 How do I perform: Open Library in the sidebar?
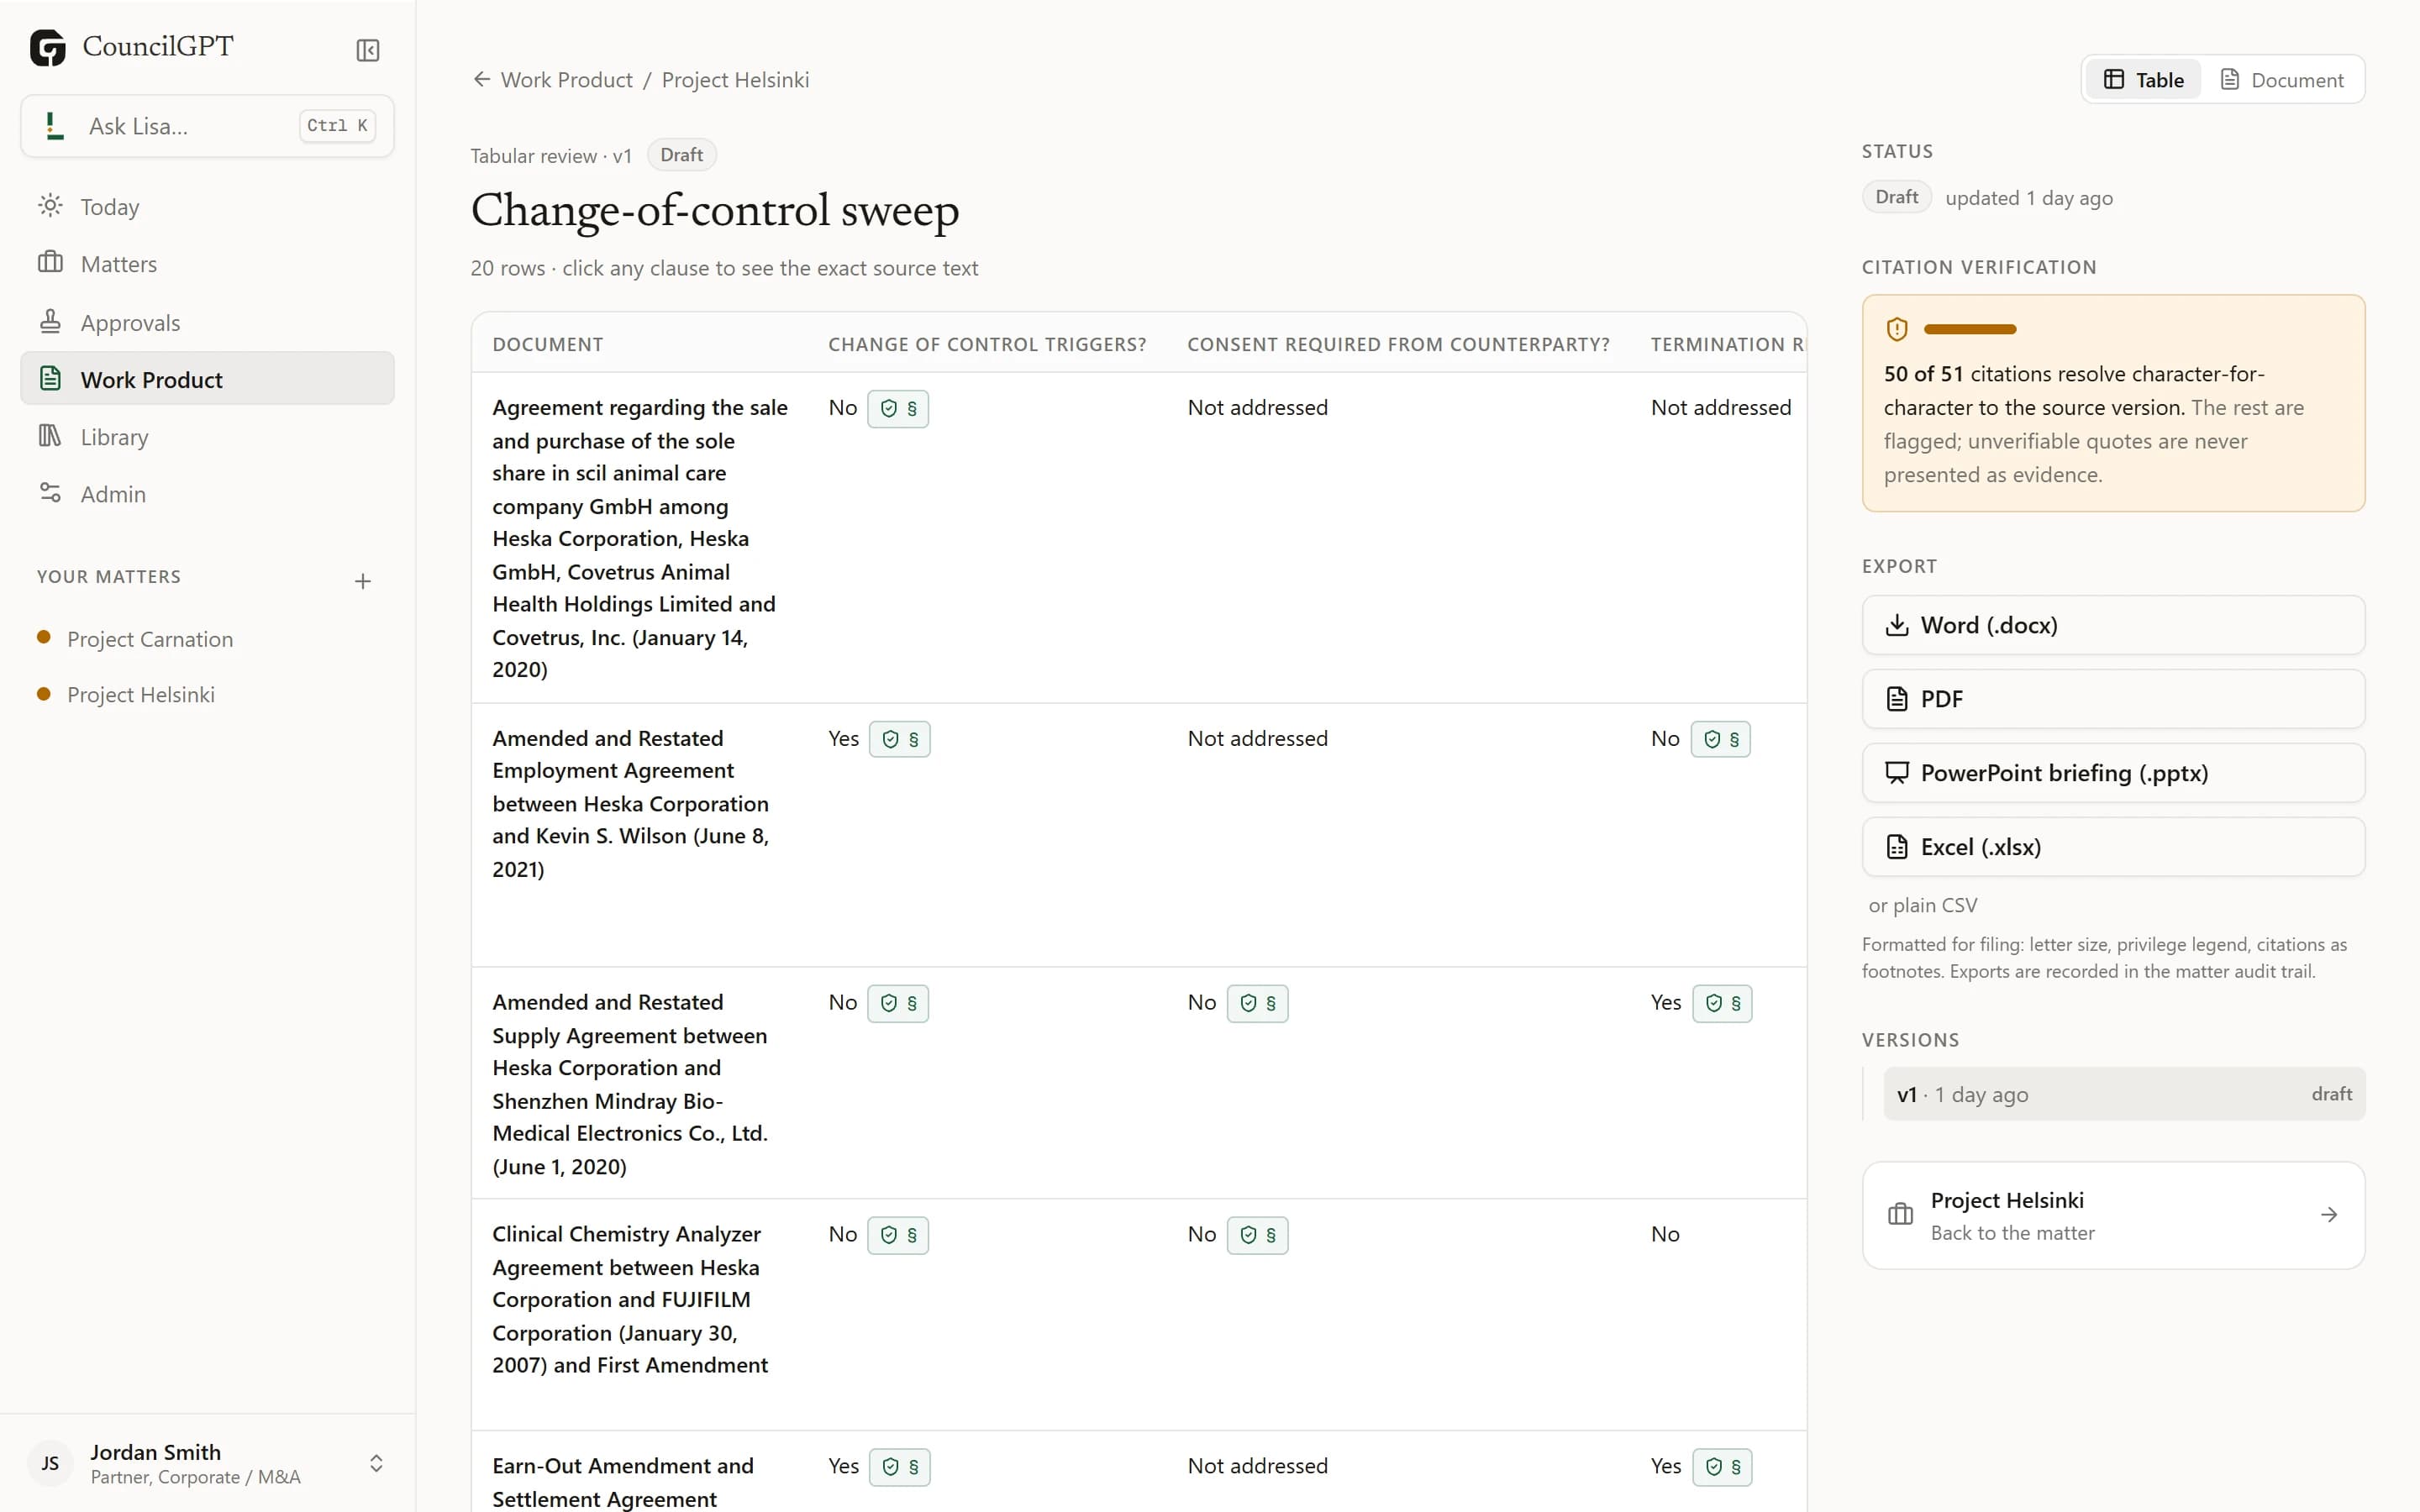click(x=207, y=437)
